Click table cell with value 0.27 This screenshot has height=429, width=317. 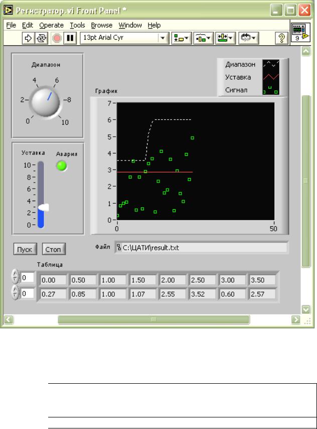53,294
